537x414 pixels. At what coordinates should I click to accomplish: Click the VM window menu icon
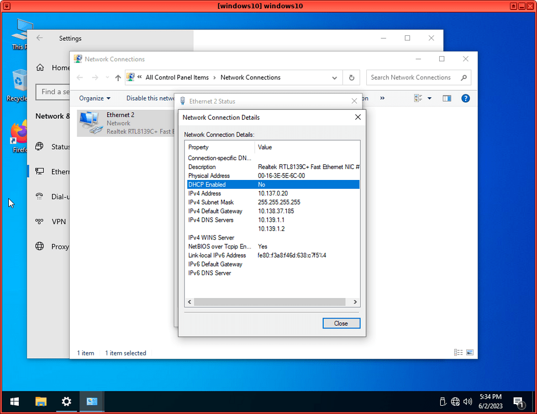pos(6,6)
